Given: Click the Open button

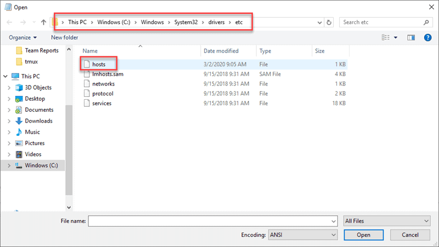Looking at the screenshot, I should point(364,235).
